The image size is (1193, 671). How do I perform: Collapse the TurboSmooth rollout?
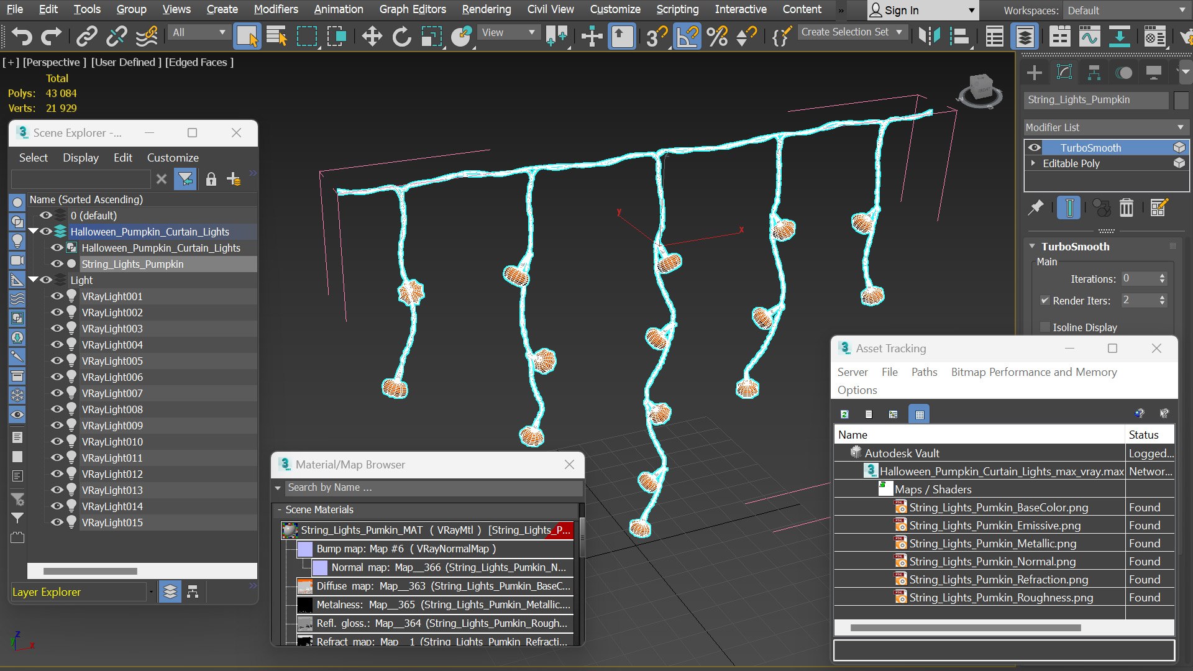1032,247
